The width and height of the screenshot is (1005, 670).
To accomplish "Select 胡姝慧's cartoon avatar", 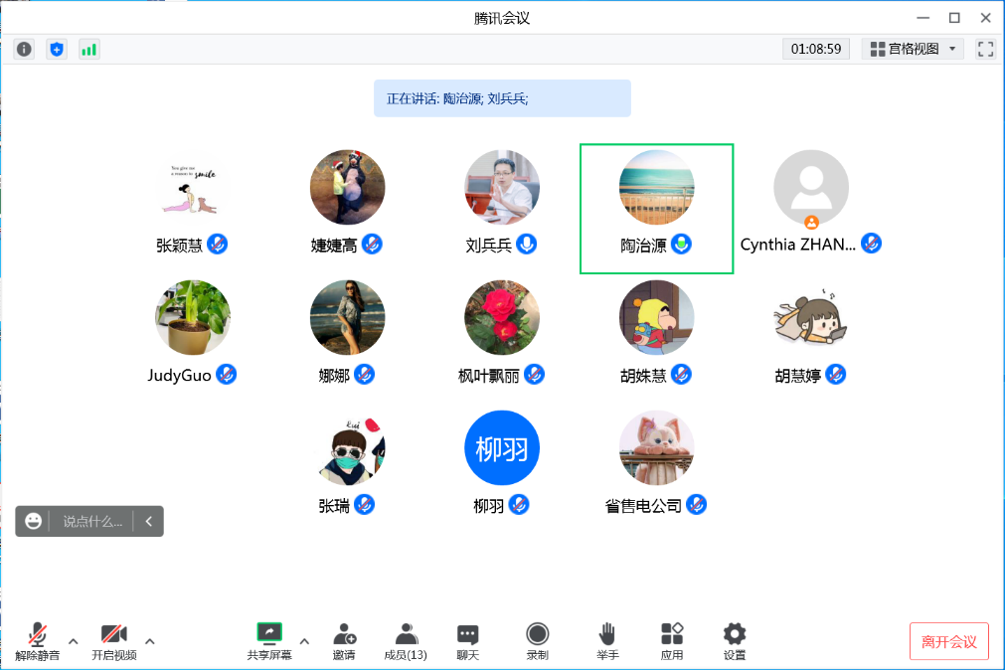I will pos(656,317).
